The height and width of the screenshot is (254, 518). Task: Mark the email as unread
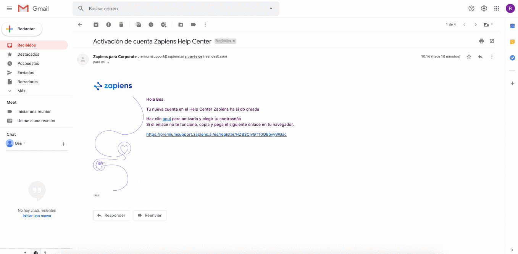[139, 24]
